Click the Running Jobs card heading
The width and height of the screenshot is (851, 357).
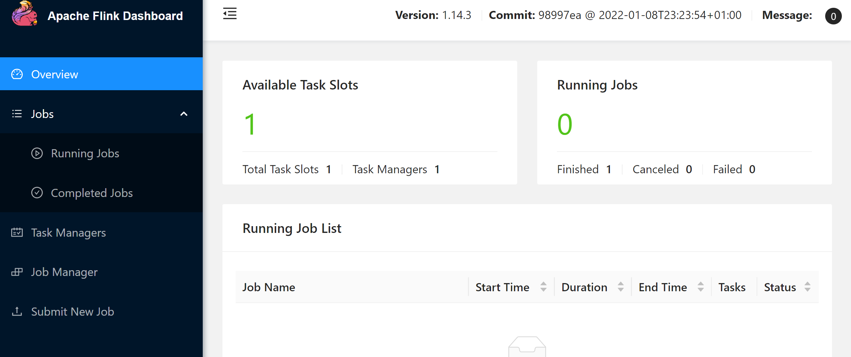click(597, 85)
